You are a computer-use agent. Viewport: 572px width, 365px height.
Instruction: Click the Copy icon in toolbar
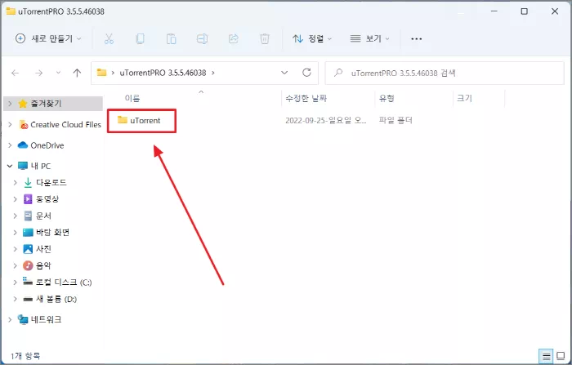(x=140, y=38)
